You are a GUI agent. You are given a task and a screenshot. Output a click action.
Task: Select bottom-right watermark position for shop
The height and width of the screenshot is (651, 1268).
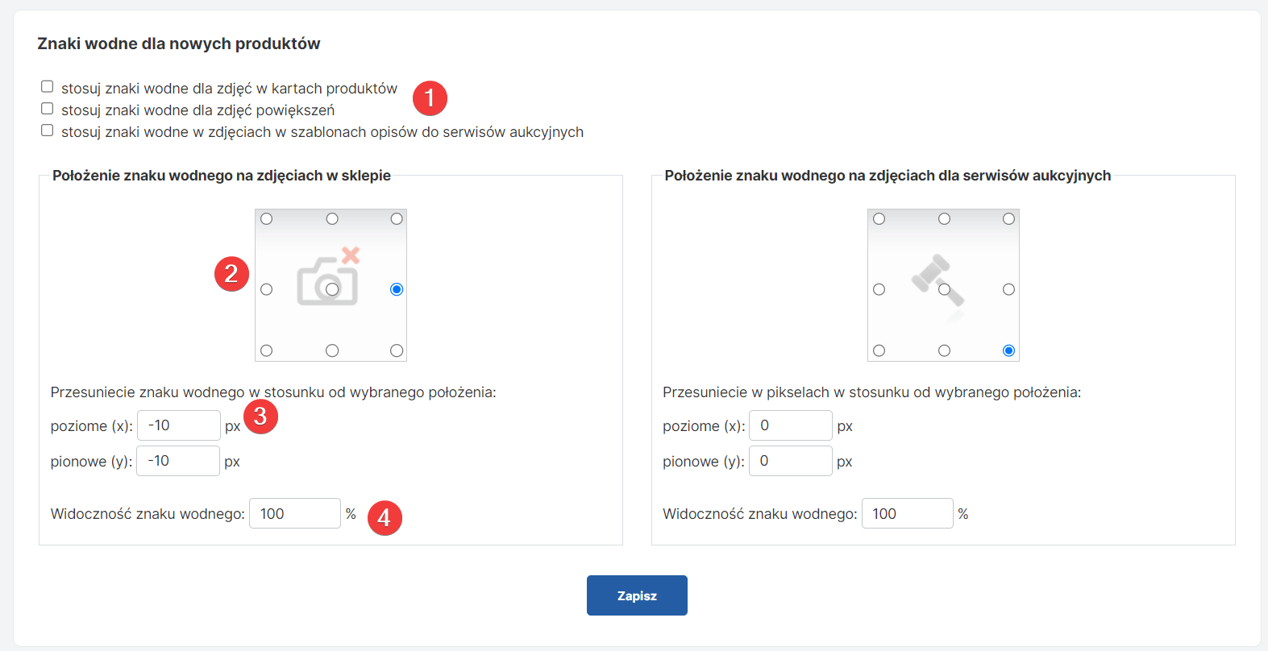(397, 350)
